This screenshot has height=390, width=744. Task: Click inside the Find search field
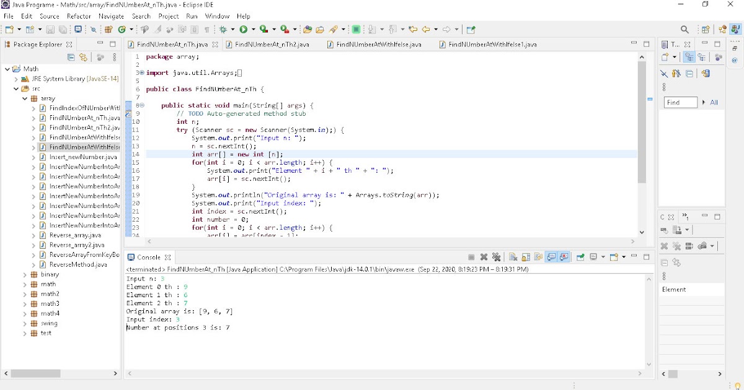681,102
